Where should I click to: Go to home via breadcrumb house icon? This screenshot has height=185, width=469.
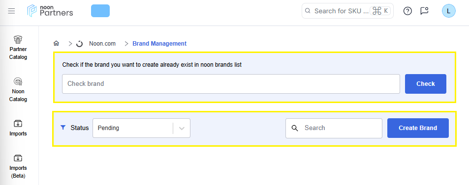[56, 44]
